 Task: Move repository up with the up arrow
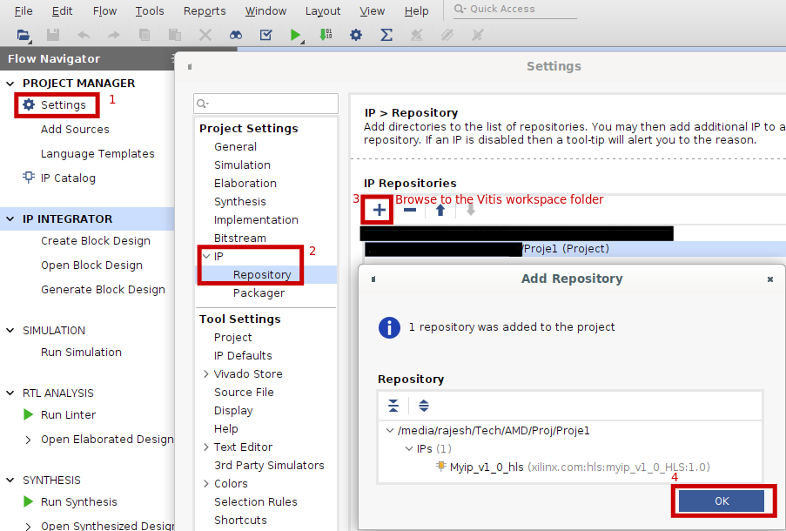coord(440,210)
